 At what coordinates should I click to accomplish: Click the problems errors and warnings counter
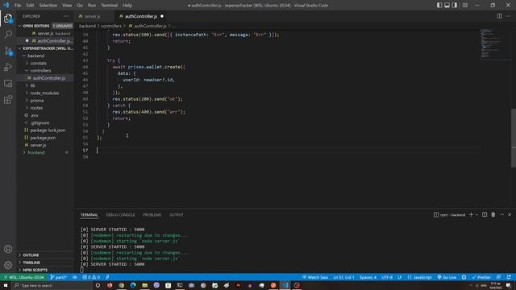point(91,277)
